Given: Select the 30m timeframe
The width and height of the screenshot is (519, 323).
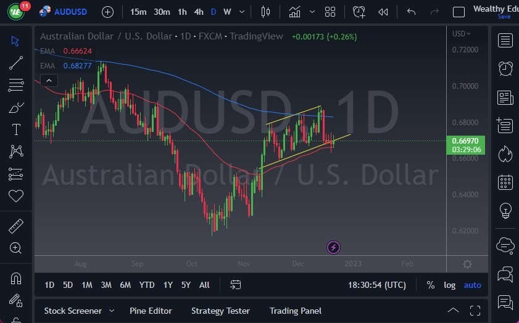Looking at the screenshot, I should 162,12.
